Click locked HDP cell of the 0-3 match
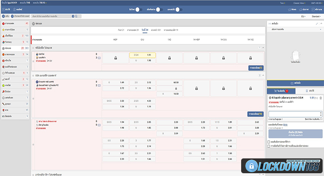The image size is (324, 176). 116,58
